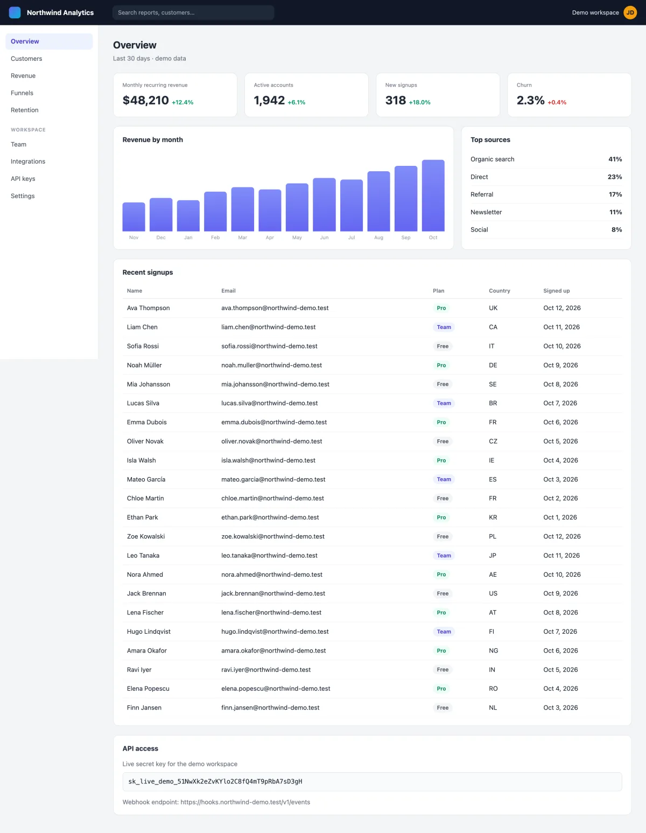This screenshot has width=646, height=833.
Task: Sort by the Name column header
Action: (135, 291)
